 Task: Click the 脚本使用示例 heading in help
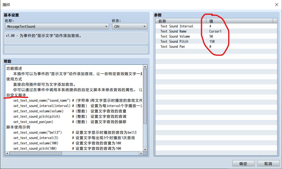(18, 127)
